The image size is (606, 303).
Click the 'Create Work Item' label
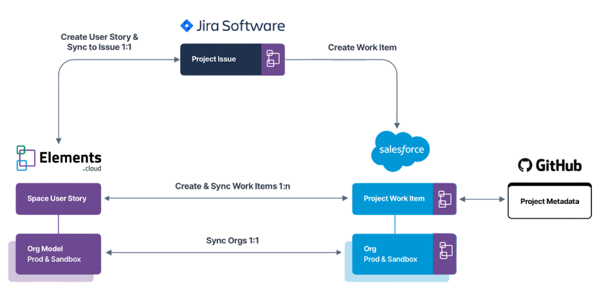[x=362, y=48]
